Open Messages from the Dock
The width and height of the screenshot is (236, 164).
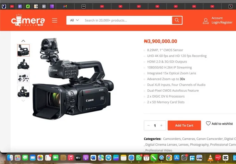pyautogui.click(x=25, y=158)
